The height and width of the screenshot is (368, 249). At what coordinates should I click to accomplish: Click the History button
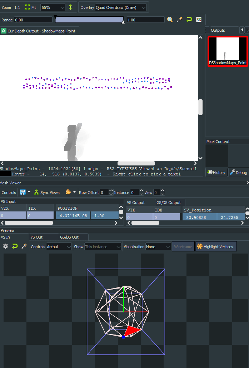click(216, 172)
